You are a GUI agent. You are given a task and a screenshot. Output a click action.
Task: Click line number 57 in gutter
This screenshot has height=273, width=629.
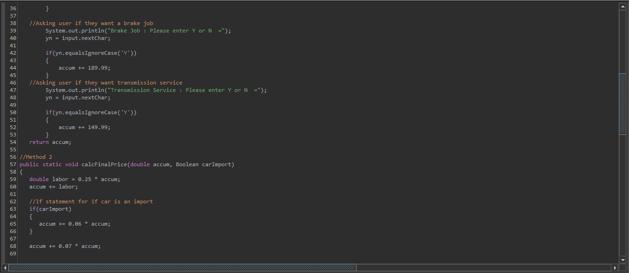click(13, 164)
